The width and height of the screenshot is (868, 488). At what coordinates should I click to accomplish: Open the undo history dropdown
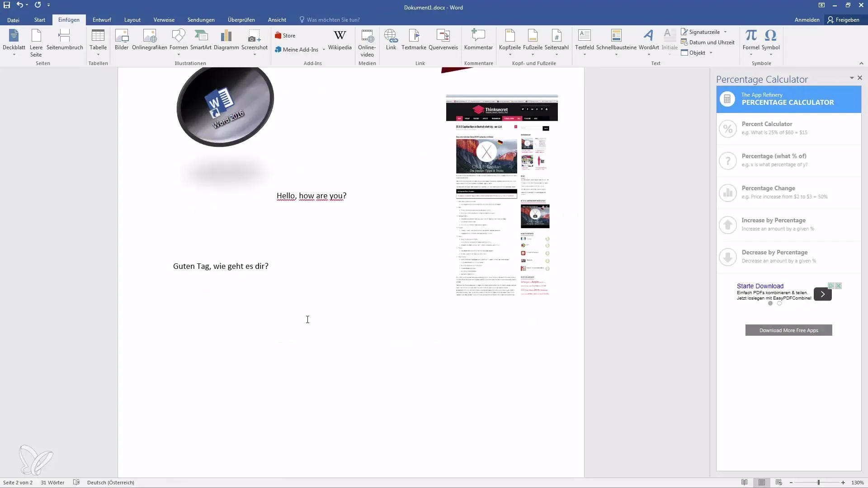(27, 5)
